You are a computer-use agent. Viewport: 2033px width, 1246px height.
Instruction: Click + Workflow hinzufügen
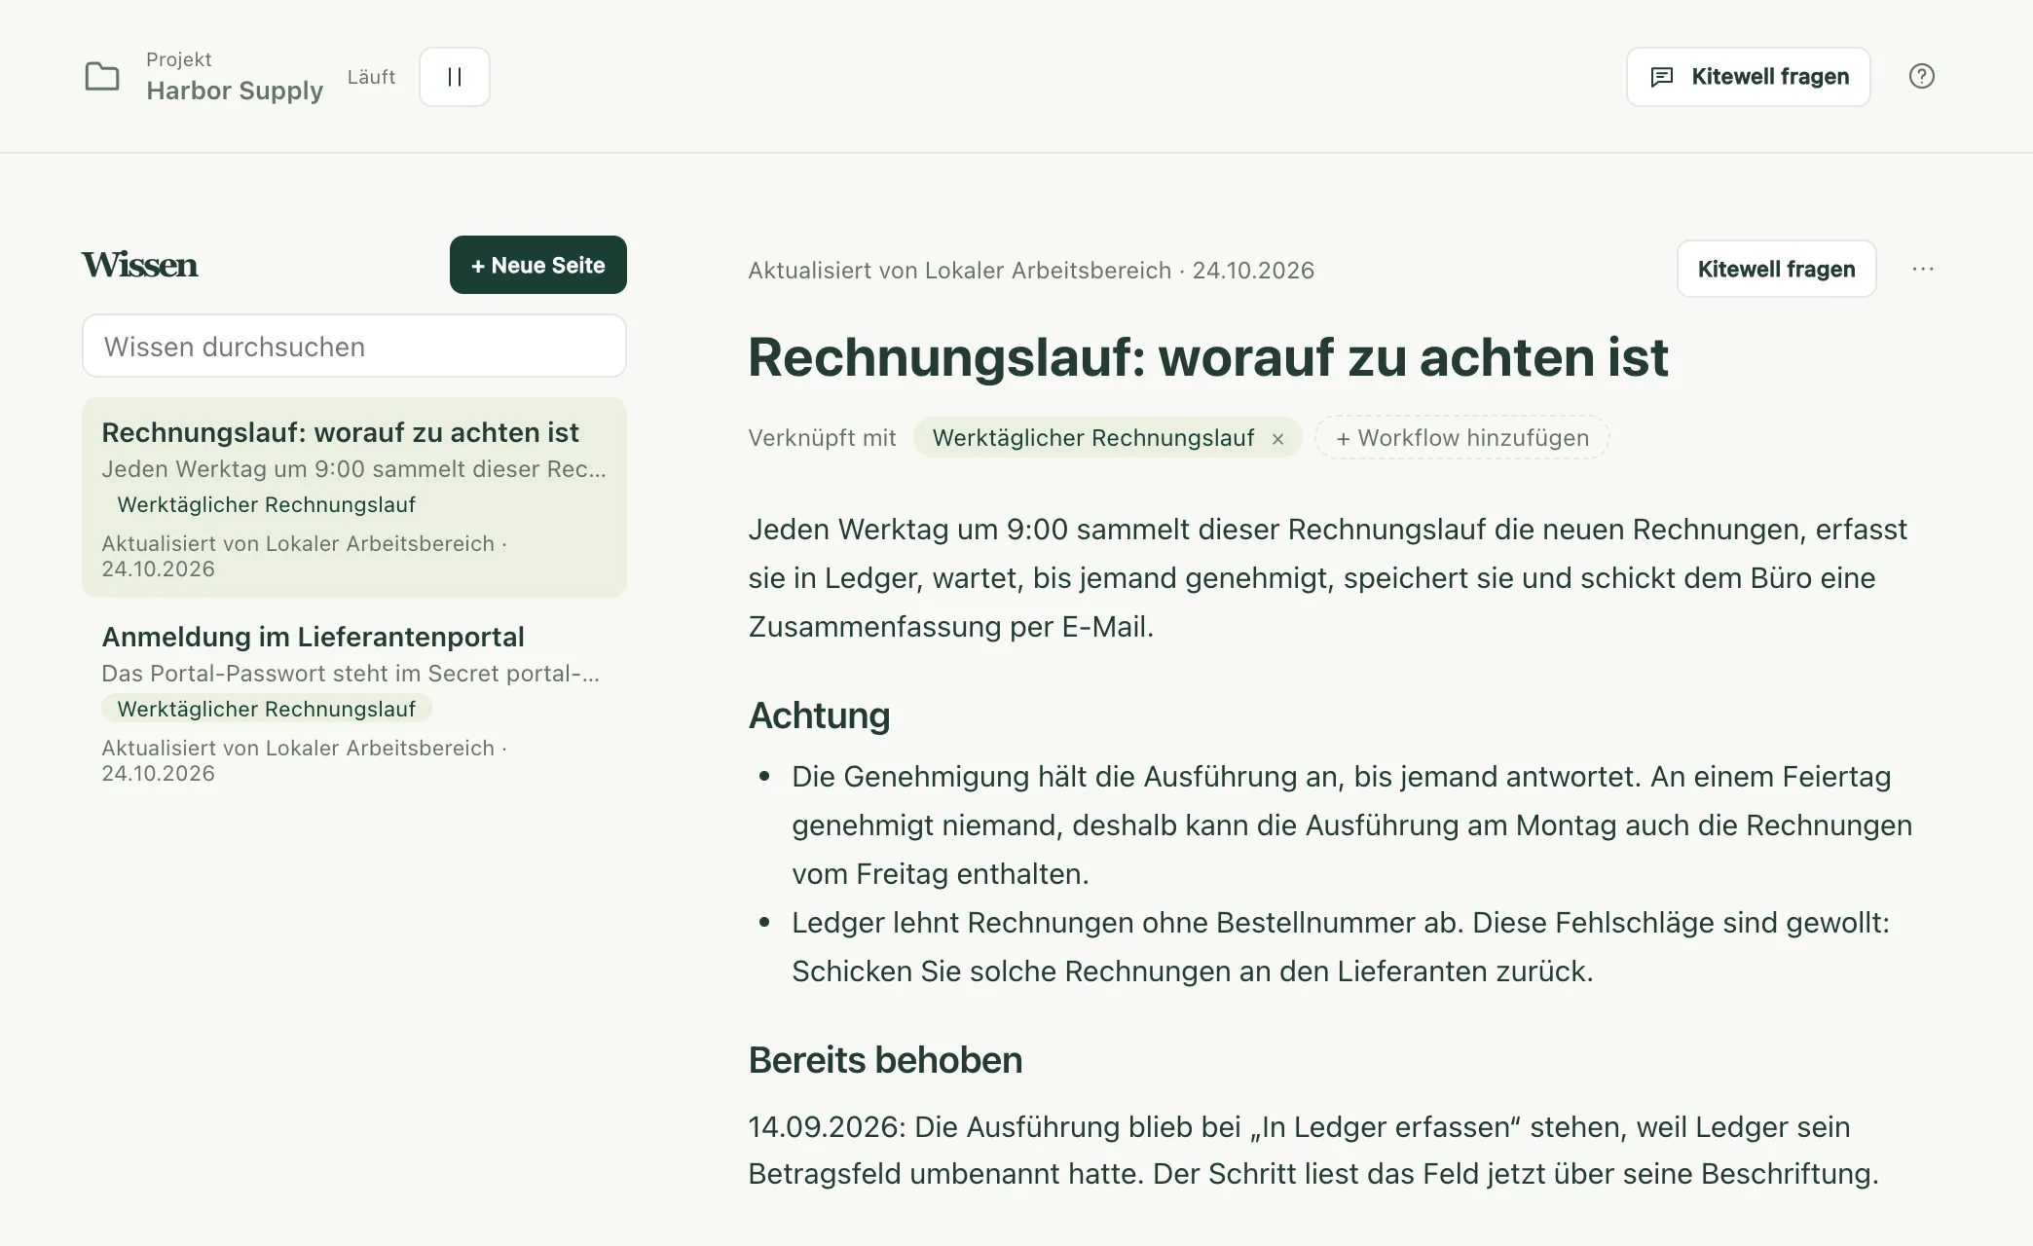click(x=1461, y=438)
